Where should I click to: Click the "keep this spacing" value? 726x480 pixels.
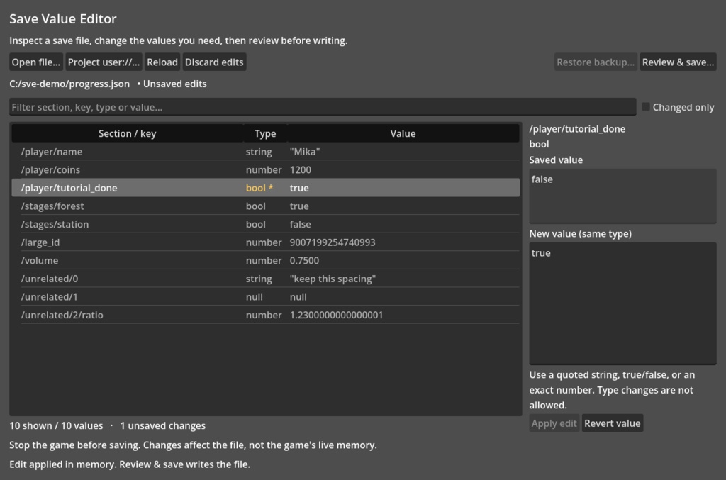(333, 278)
